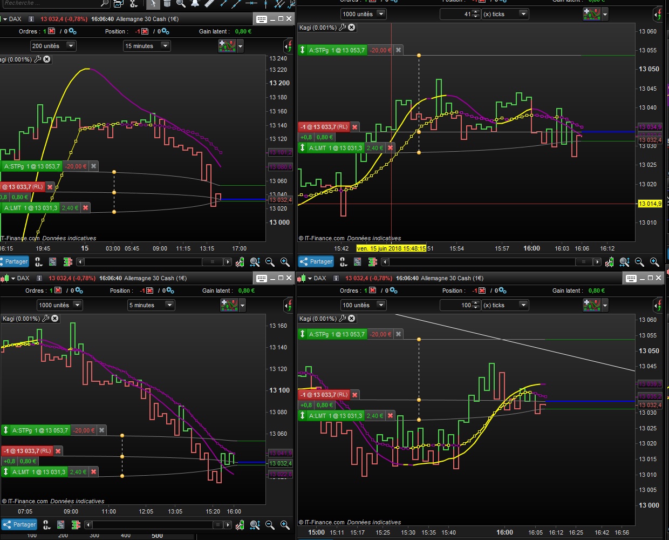This screenshot has height=540, width=669.
Task: Toggle chain link icon in 5 minutes chart toolbar
Action: [46, 524]
